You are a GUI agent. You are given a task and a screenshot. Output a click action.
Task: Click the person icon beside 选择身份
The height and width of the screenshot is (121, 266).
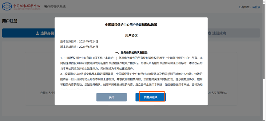click(x=38, y=33)
